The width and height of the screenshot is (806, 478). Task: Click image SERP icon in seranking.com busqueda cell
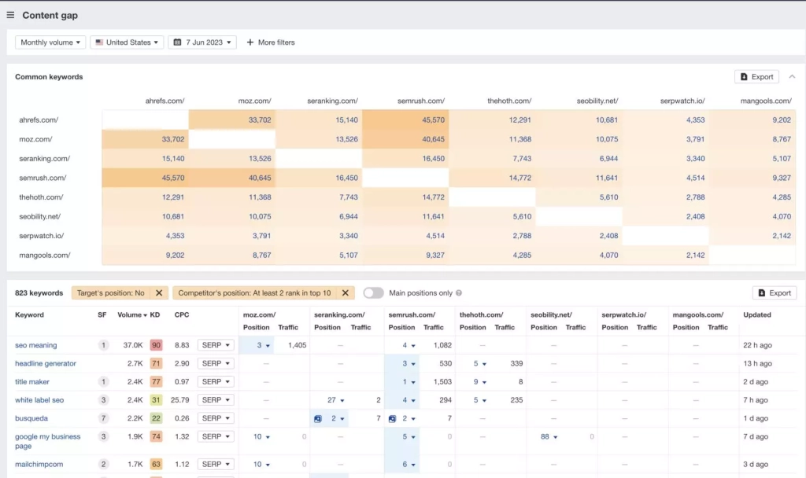coord(318,419)
